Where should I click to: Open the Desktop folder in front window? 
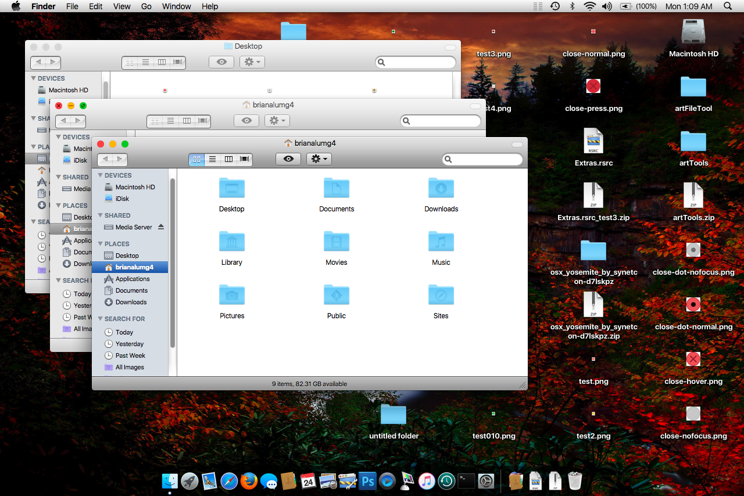tap(232, 188)
